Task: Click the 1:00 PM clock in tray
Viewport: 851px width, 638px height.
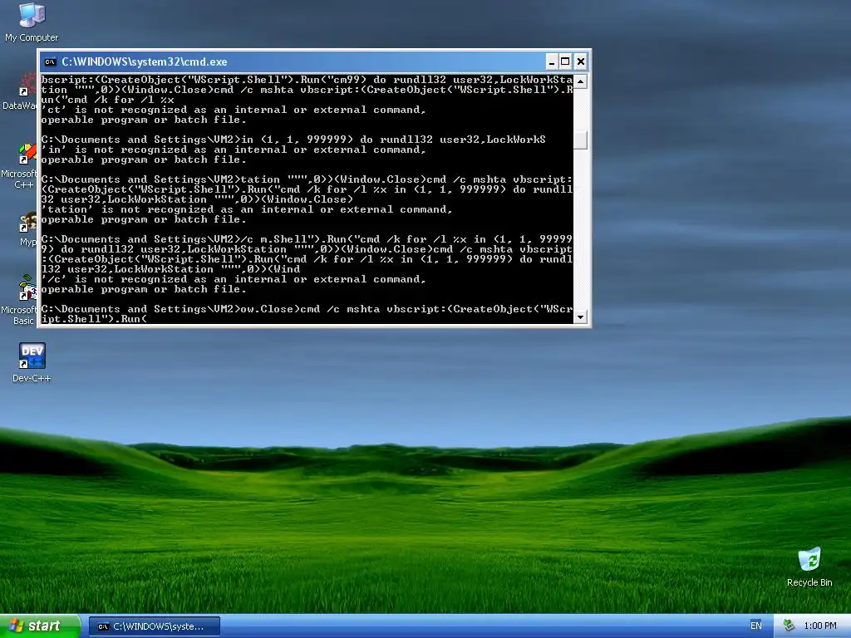Action: coord(819,626)
